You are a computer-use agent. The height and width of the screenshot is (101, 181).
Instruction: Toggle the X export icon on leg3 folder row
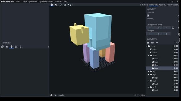(177, 87)
